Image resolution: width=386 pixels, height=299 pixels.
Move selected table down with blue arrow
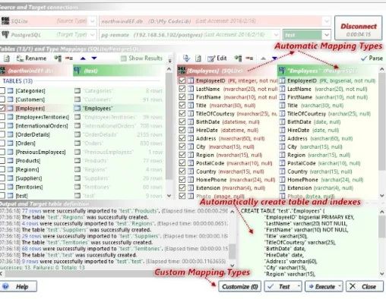pyautogui.click(x=94, y=58)
